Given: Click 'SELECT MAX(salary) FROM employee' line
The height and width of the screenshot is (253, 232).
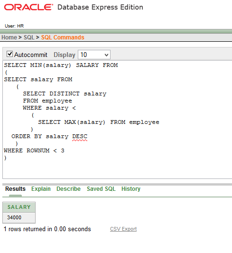Looking at the screenshot, I should click(99, 122).
